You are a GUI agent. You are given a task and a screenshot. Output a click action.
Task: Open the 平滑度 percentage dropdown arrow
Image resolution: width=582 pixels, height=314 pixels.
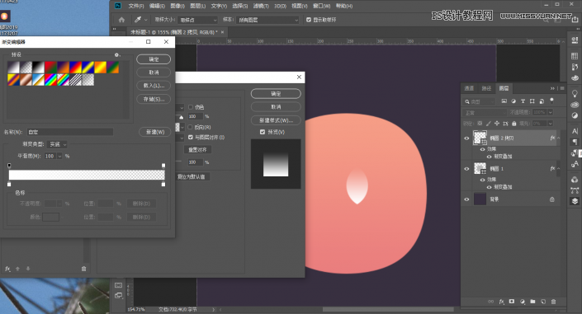[59, 156]
